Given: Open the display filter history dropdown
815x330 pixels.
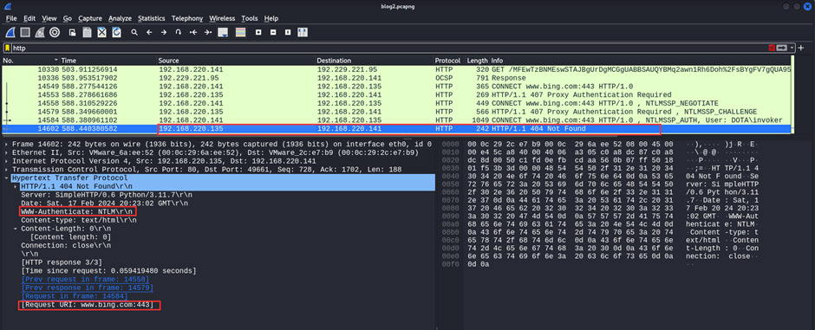Looking at the screenshot, I should click(x=792, y=49).
